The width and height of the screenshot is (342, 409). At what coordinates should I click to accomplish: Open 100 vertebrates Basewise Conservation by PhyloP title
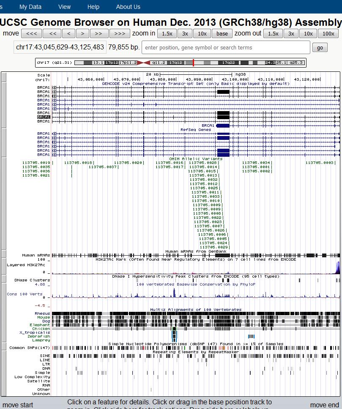tap(196, 284)
